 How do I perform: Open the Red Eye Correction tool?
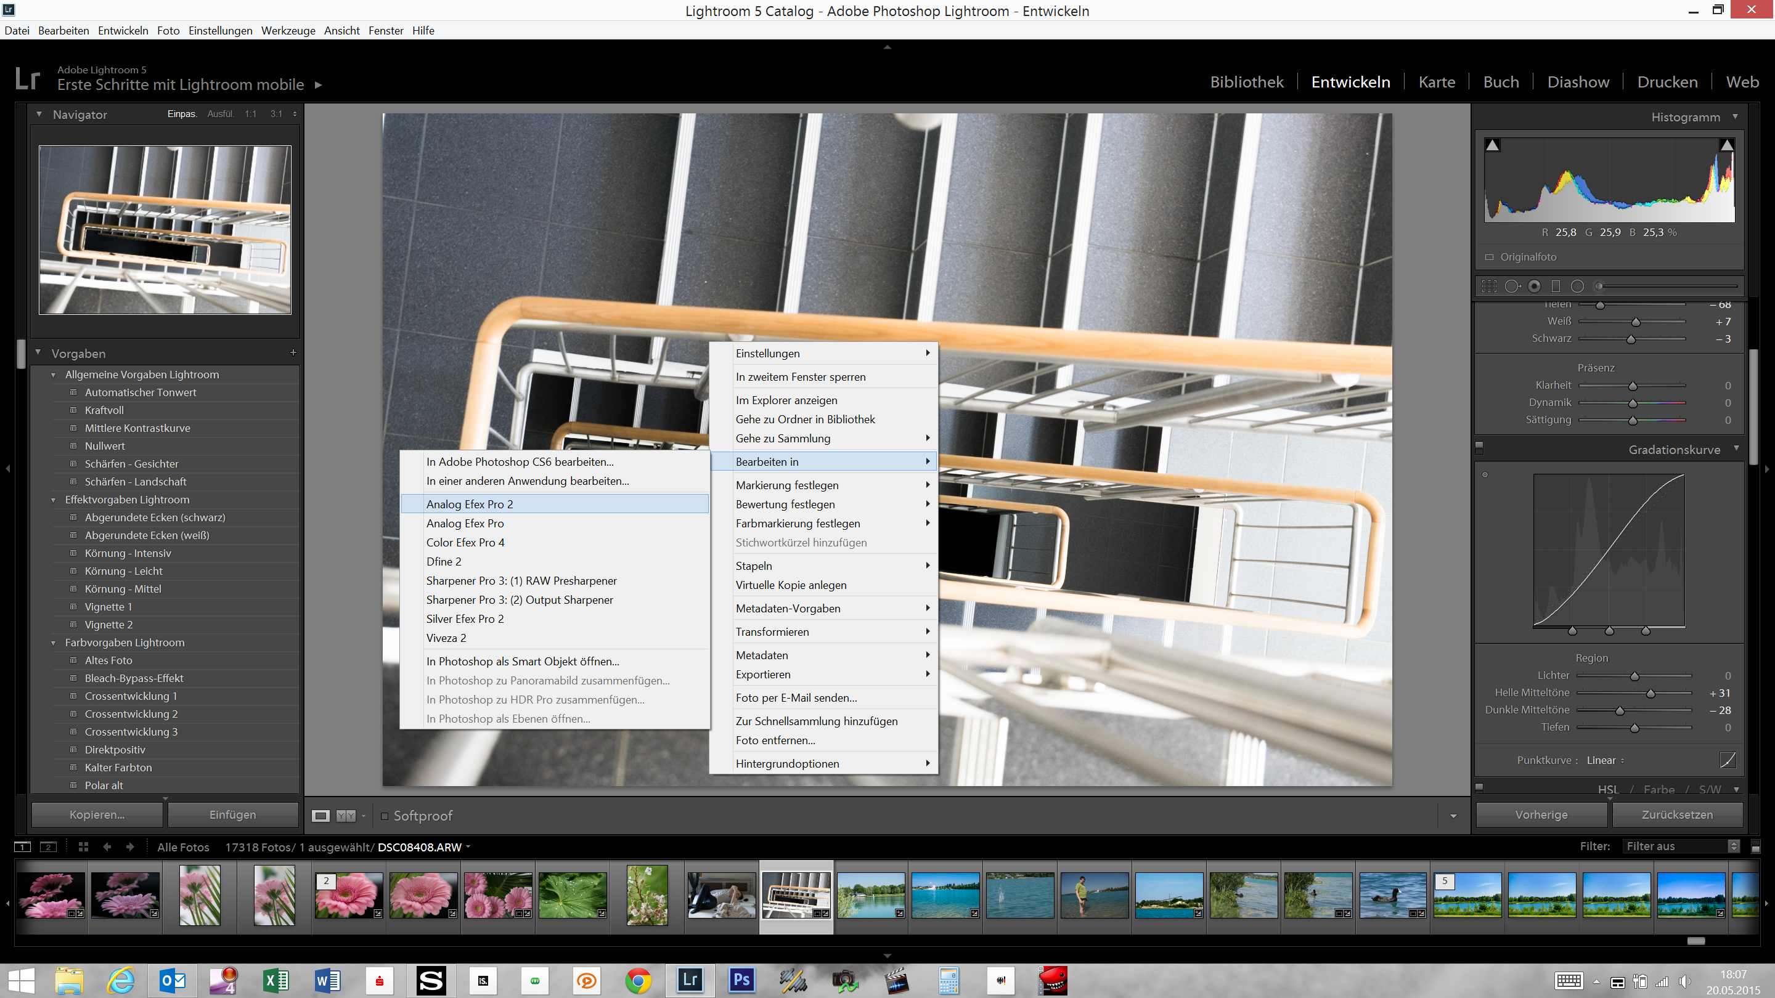pos(1535,286)
